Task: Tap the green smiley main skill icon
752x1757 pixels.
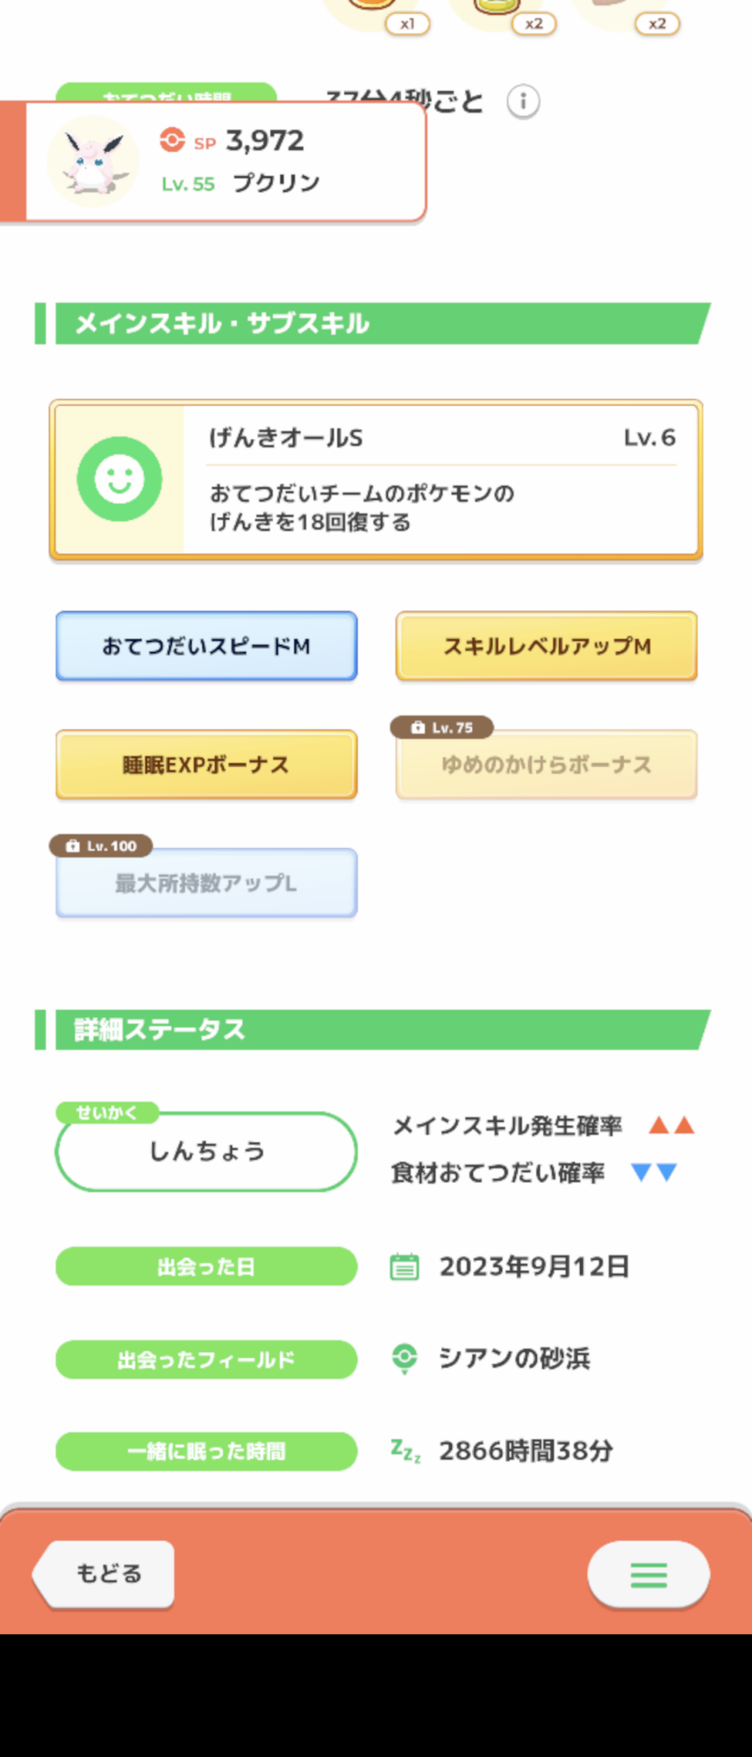Action: point(119,479)
